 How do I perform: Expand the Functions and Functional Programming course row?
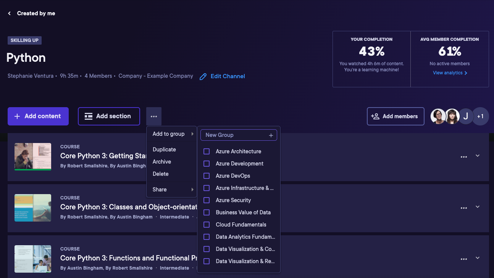pos(478,258)
